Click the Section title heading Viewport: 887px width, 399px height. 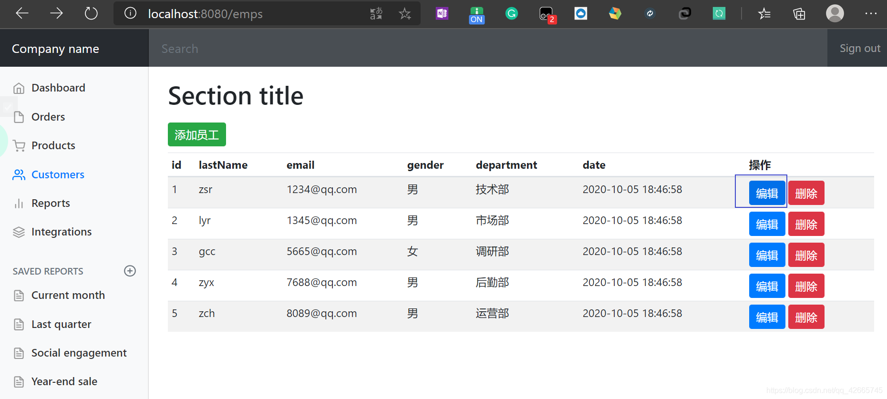click(236, 96)
